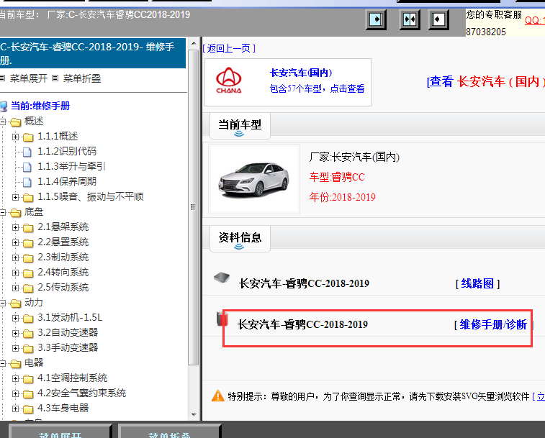Click the center split panel icon

point(410,19)
